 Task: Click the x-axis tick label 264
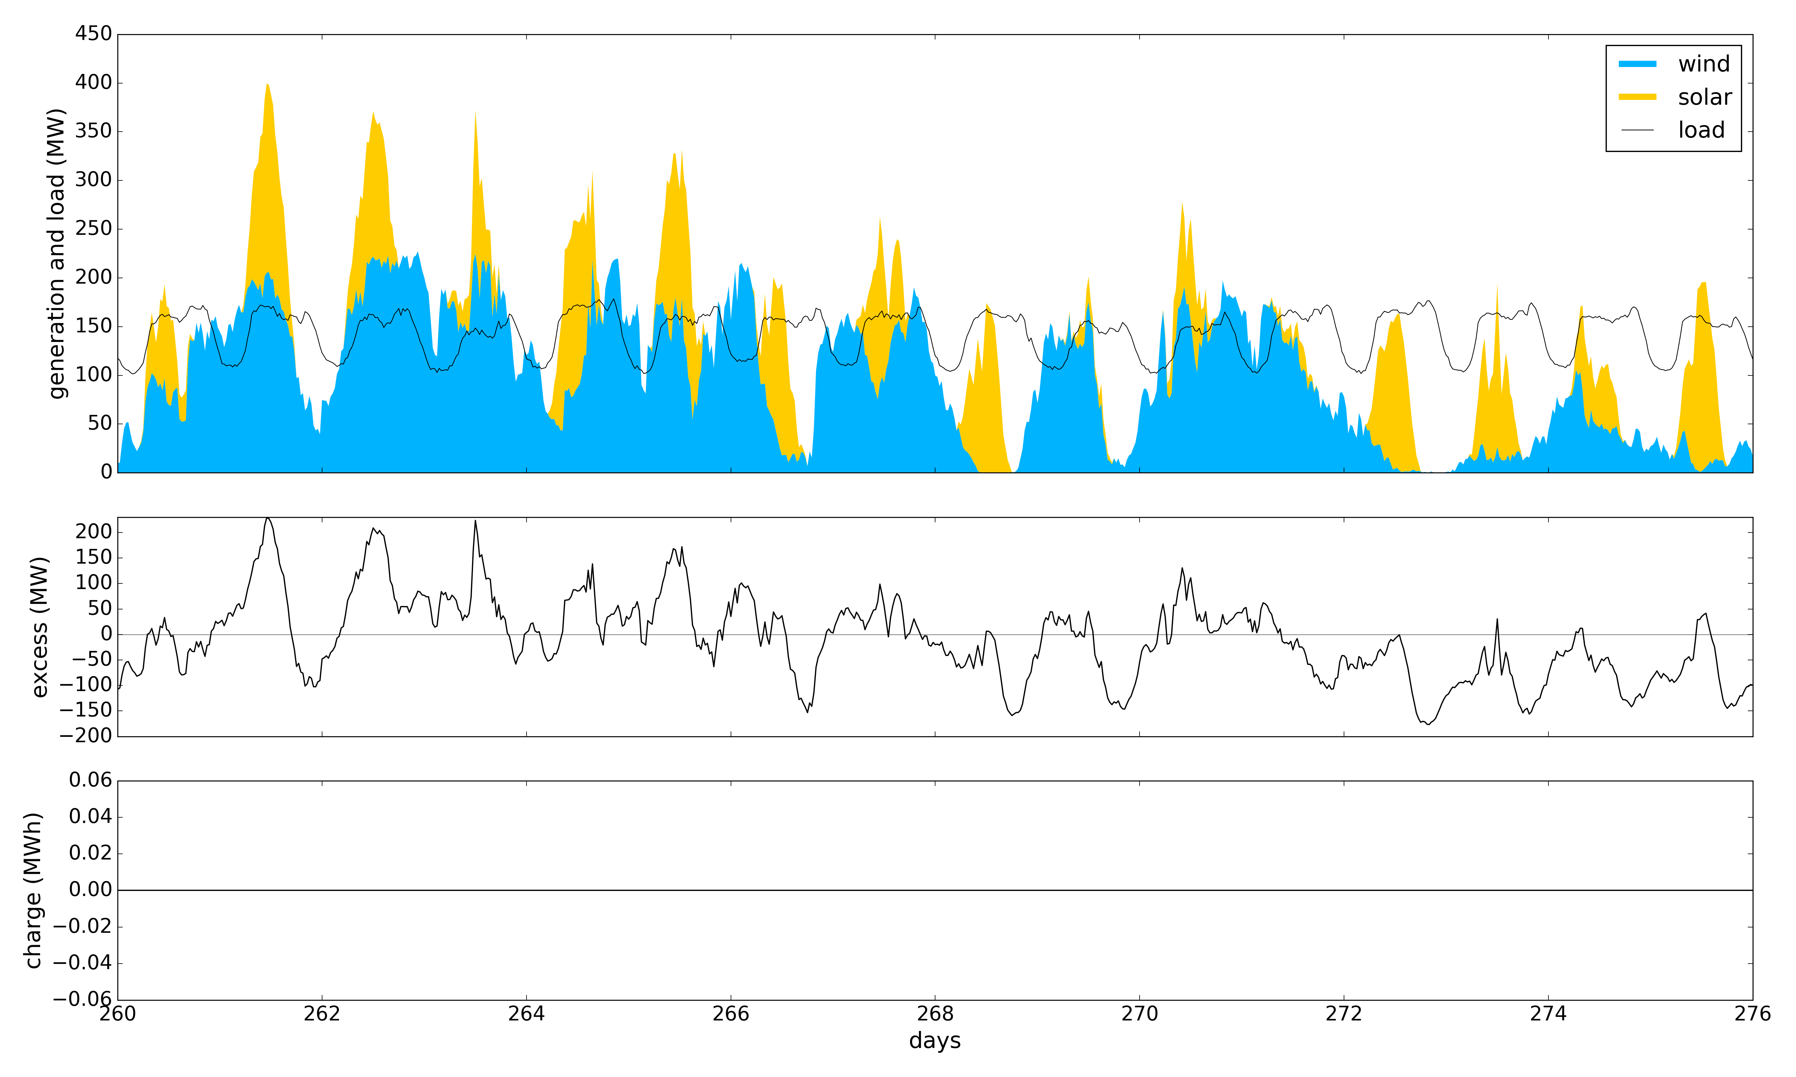526,1014
